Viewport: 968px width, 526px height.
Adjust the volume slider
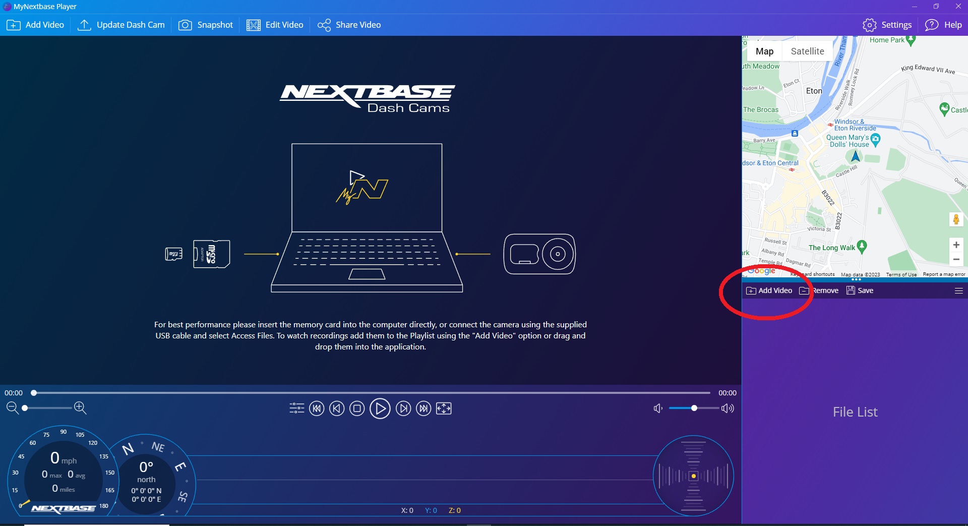[x=694, y=408]
